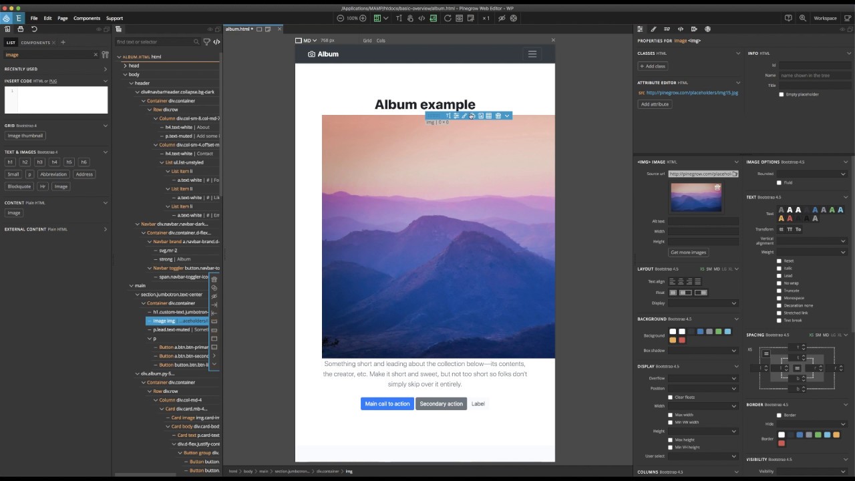Open the WordPress panel icon
Image resolution: width=855 pixels, height=481 pixels.
(707, 29)
